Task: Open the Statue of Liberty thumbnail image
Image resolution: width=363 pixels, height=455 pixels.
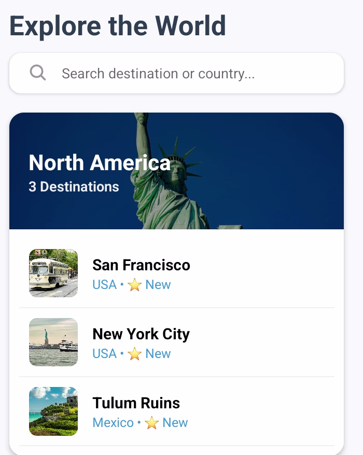Action: 53,342
